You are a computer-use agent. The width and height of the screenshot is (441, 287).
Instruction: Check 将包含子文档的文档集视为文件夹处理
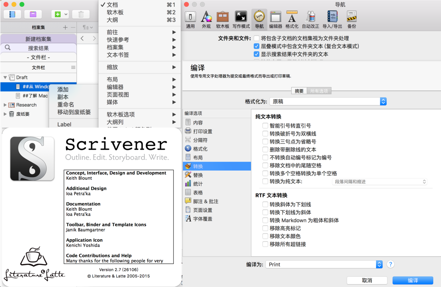point(256,38)
